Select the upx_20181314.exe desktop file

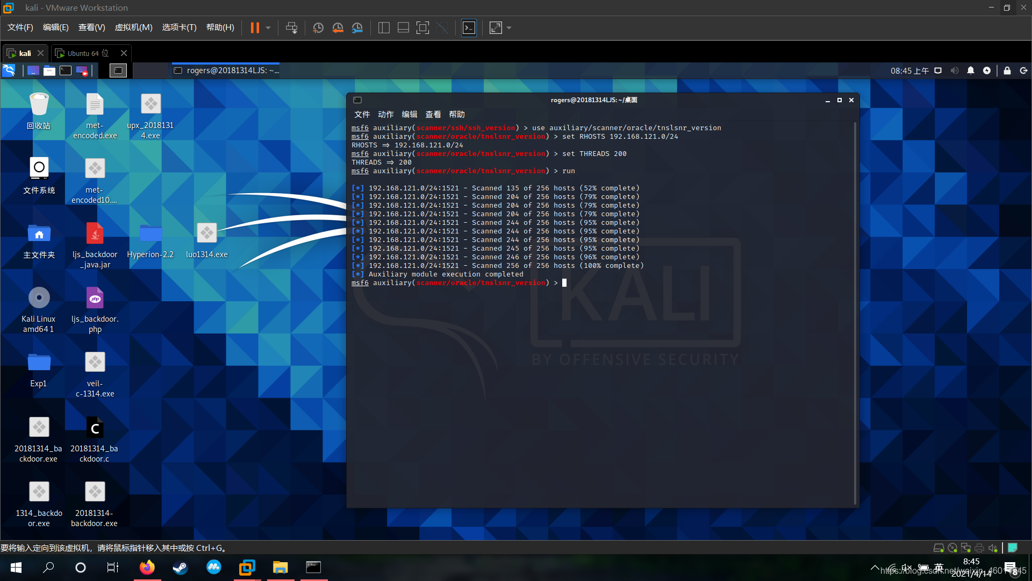pos(150,116)
